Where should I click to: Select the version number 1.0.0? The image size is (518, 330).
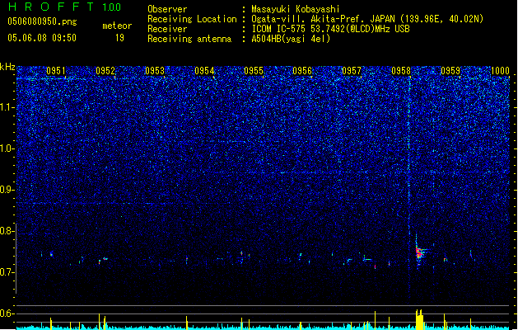pos(112,7)
